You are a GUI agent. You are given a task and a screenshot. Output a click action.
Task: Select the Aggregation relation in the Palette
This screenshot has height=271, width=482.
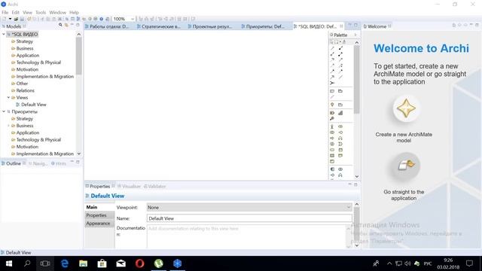(332, 54)
